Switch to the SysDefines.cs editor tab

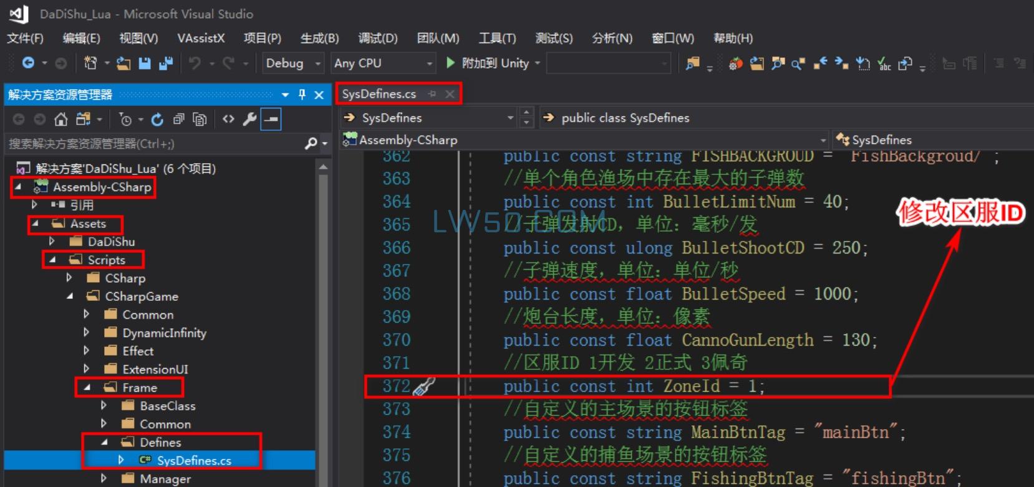pos(379,94)
